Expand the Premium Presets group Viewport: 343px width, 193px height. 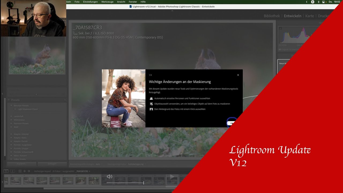click(x=11, y=124)
